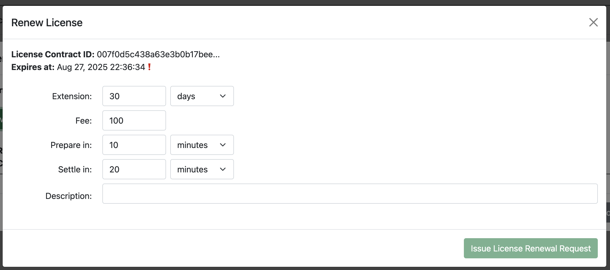Click the Fee field label

point(84,120)
